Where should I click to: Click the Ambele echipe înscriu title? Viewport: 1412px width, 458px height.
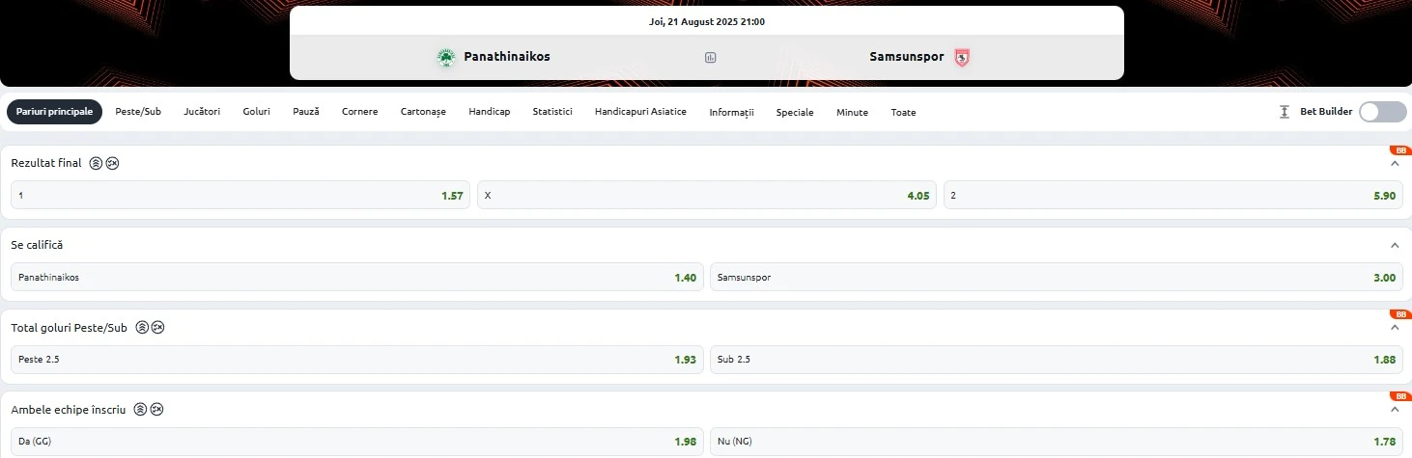click(69, 410)
